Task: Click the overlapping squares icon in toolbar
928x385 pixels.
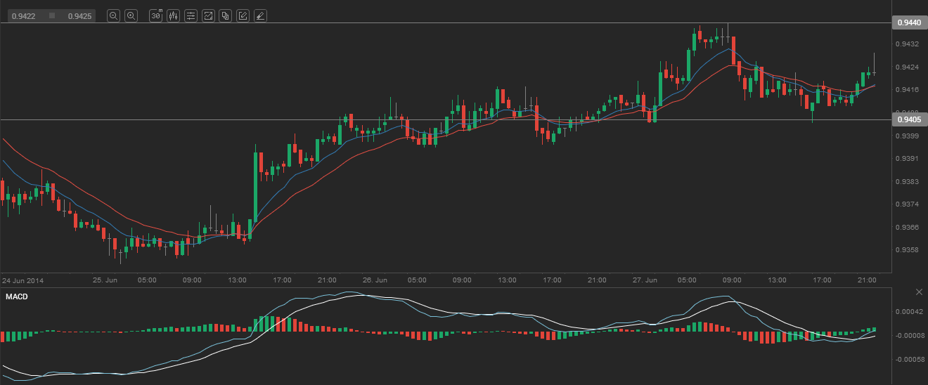Action: click(225, 15)
